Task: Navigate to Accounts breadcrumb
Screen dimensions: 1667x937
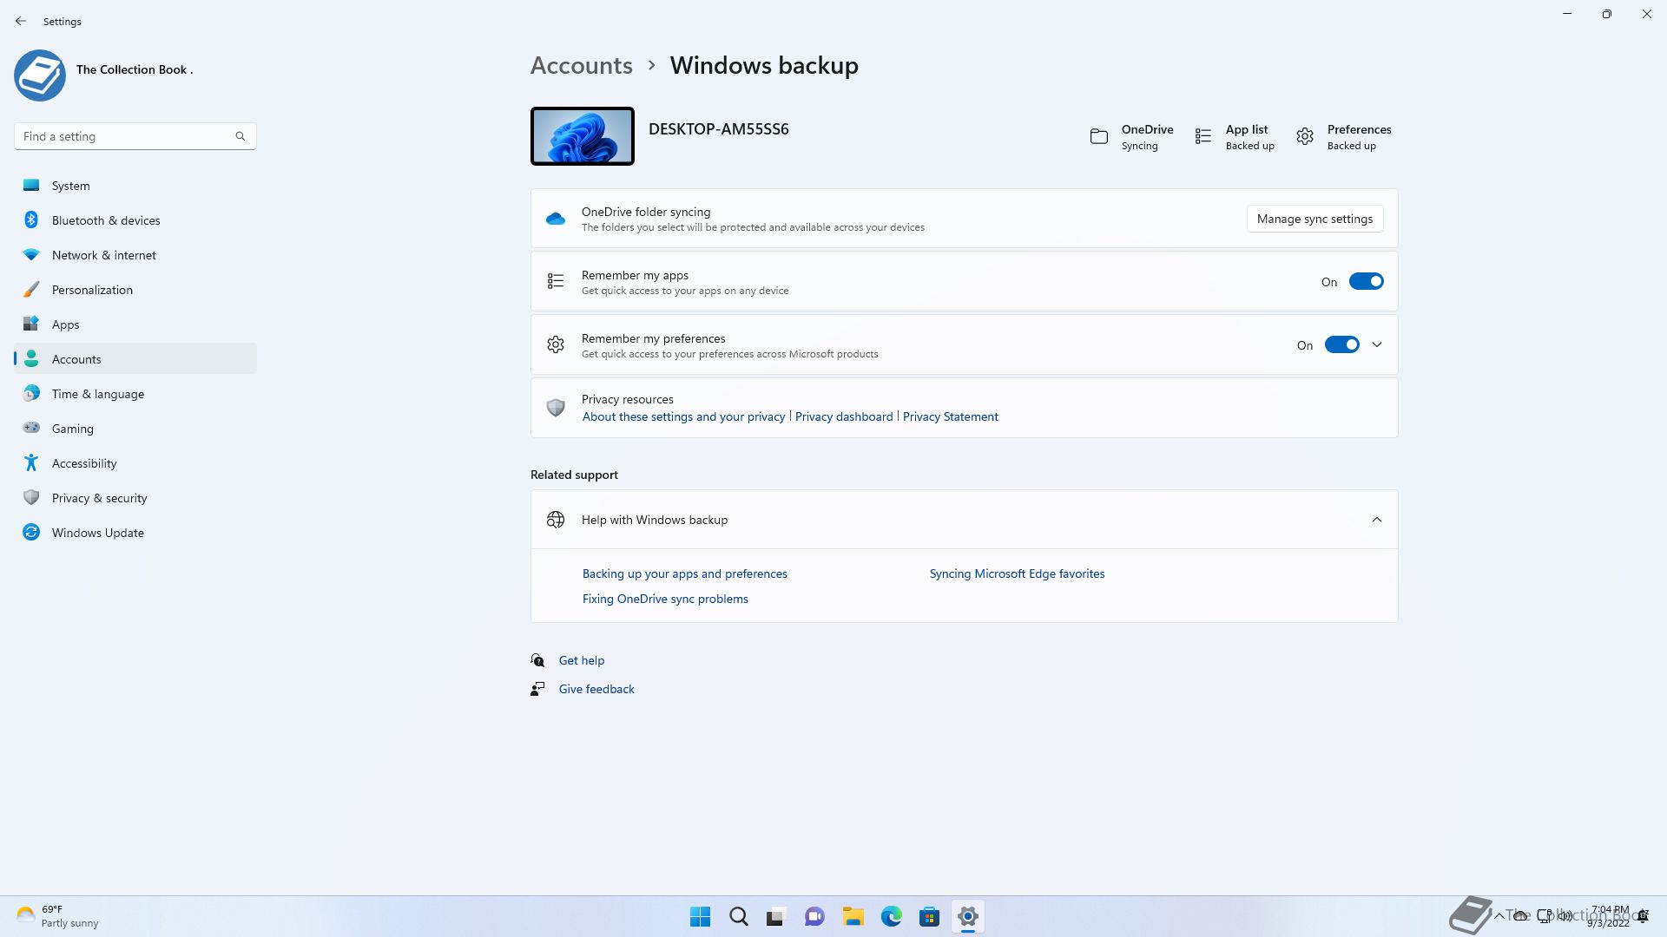Action: [x=581, y=65]
